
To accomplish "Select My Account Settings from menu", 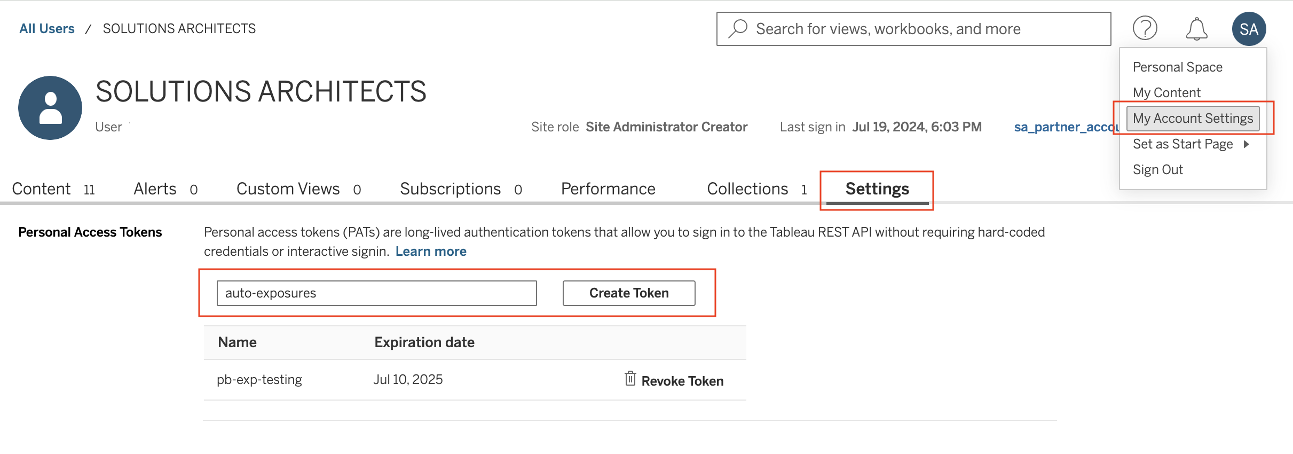I will pyautogui.click(x=1193, y=118).
